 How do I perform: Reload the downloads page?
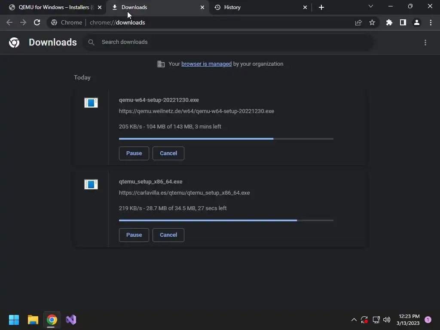pos(37,22)
